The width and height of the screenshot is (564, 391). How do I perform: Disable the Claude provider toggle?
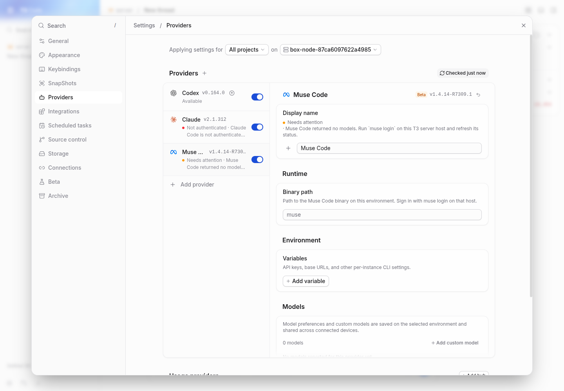257,127
